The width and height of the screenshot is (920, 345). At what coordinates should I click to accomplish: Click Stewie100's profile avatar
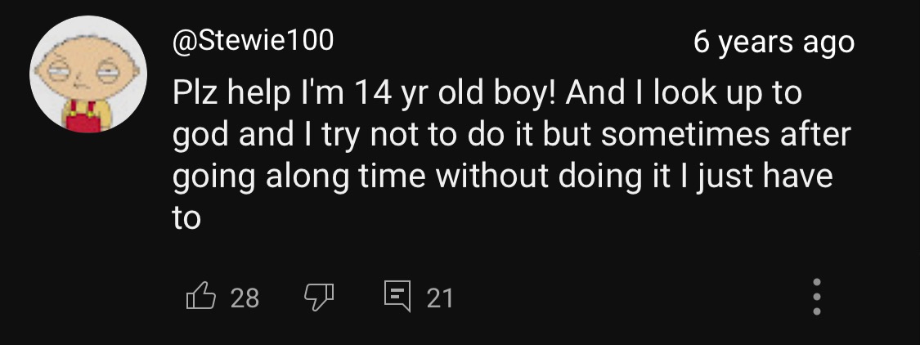tap(88, 74)
